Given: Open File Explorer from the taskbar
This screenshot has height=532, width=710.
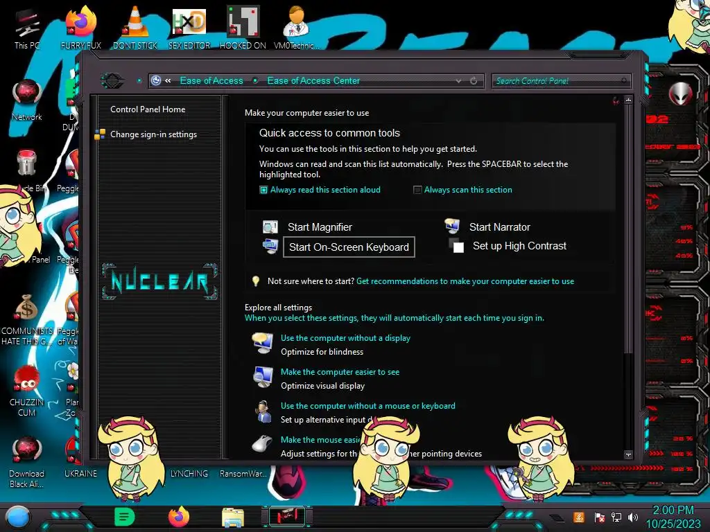Looking at the screenshot, I should coord(233,517).
